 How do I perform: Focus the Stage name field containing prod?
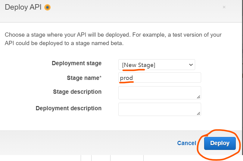160,77
